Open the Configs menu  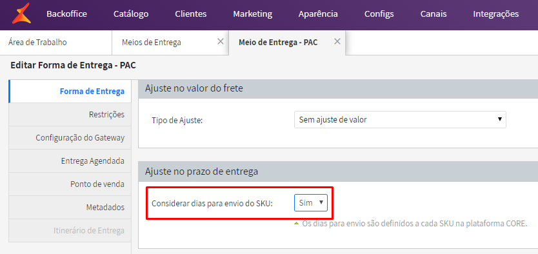379,14
